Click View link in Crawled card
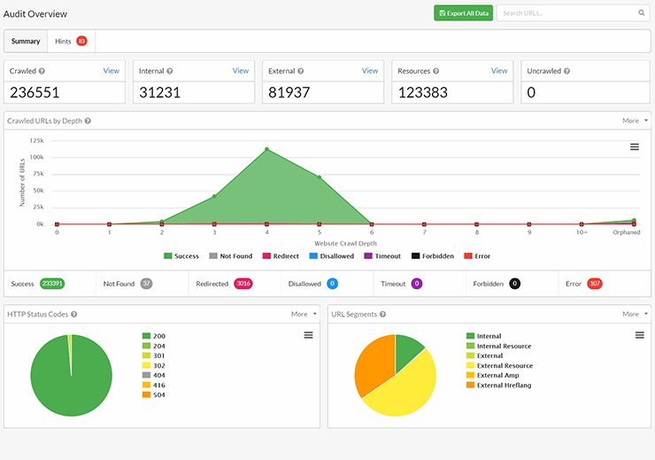The width and height of the screenshot is (655, 460). [112, 71]
